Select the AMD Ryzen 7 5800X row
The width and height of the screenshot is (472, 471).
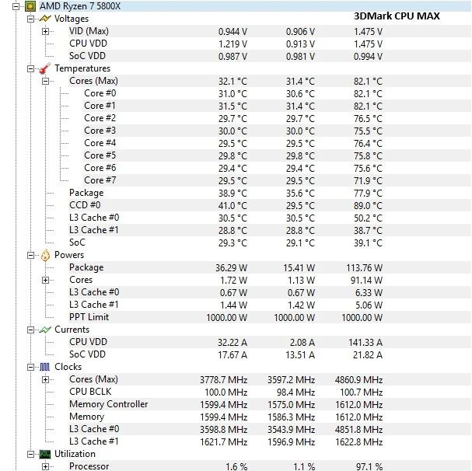point(255,6)
